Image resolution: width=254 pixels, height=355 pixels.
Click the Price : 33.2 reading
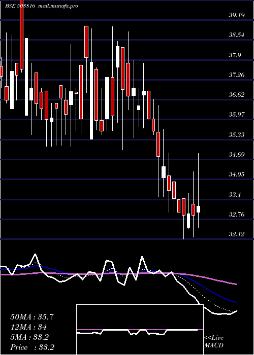pyautogui.click(x=32, y=347)
